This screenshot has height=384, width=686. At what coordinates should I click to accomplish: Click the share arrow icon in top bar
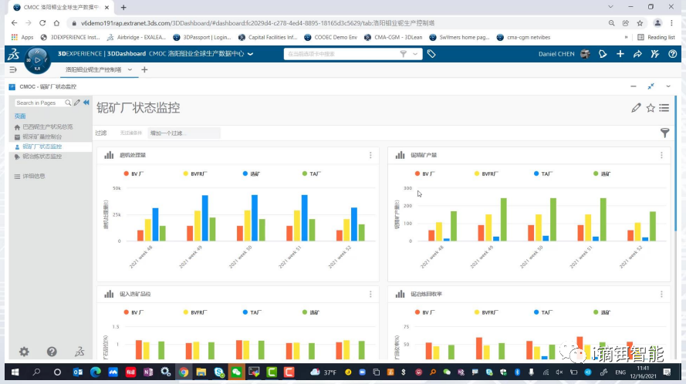pos(637,54)
